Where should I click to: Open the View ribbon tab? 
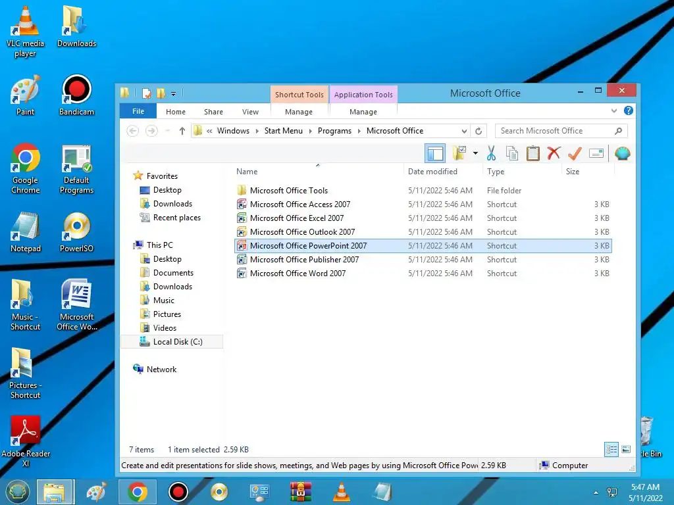250,112
